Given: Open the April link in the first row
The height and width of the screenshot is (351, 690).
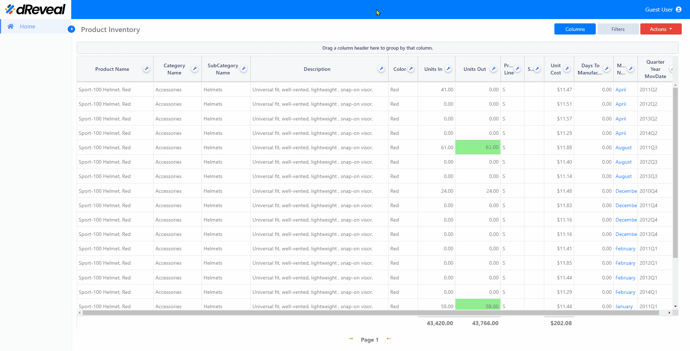Looking at the screenshot, I should pos(621,89).
